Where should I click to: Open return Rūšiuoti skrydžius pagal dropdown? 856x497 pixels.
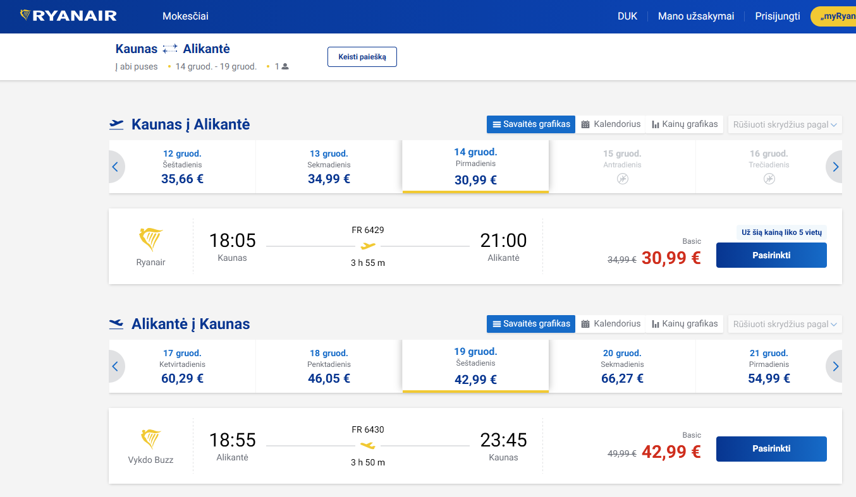(785, 324)
